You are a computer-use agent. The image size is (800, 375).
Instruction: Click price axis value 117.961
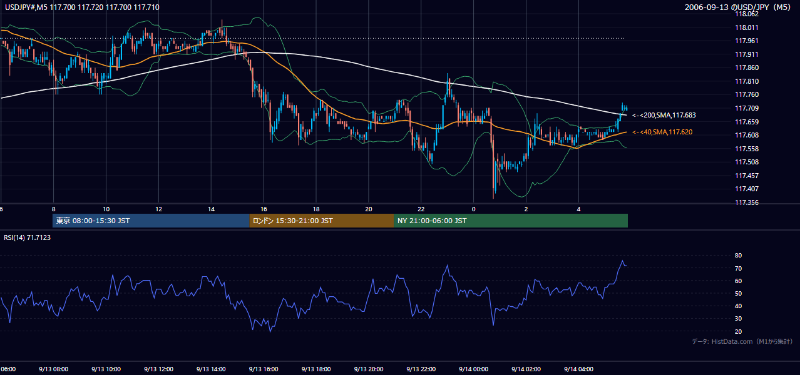[747, 41]
